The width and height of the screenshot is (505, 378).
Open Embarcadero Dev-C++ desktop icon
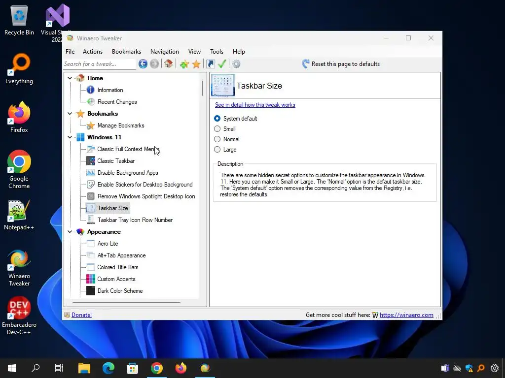coord(19,316)
